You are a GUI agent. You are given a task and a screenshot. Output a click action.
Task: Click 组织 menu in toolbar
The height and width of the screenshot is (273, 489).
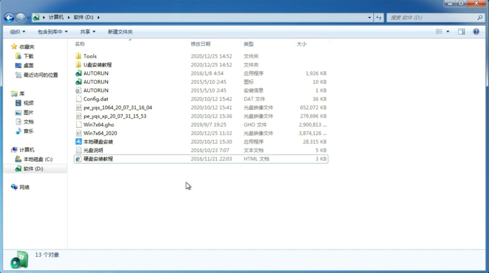[x=18, y=31]
